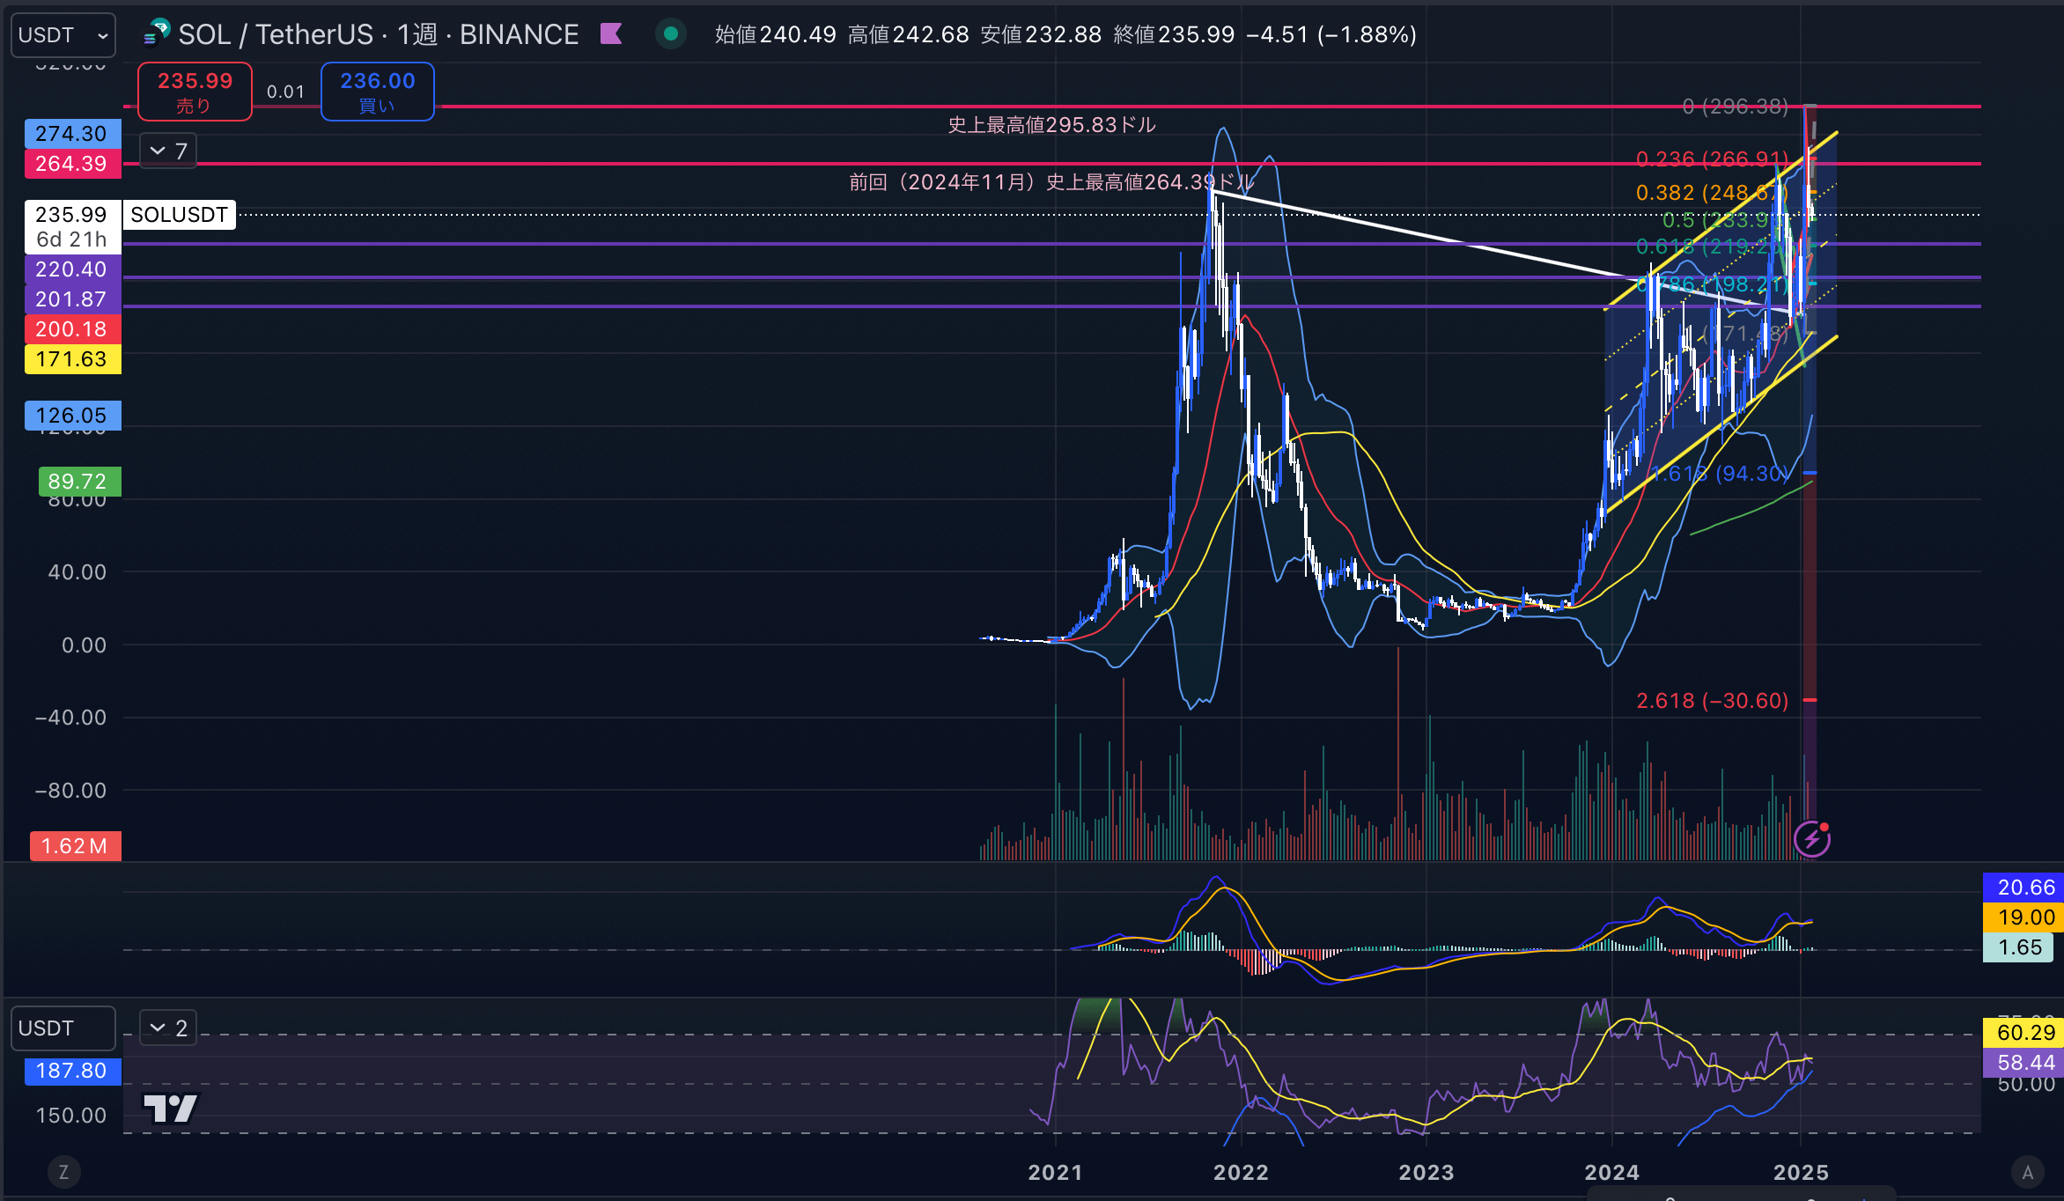Select the 200.18 red price label
2064x1201 pixels.
[72, 329]
